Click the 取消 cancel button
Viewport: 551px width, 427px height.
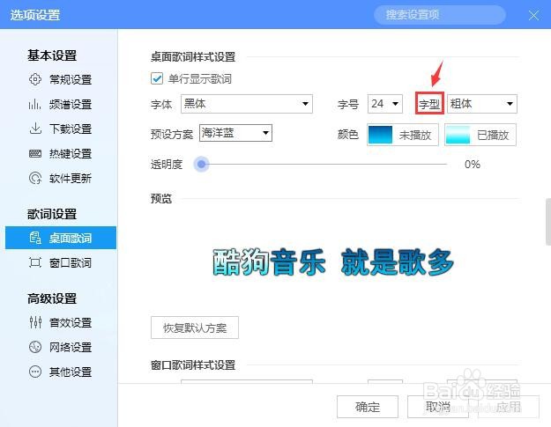pos(438,407)
